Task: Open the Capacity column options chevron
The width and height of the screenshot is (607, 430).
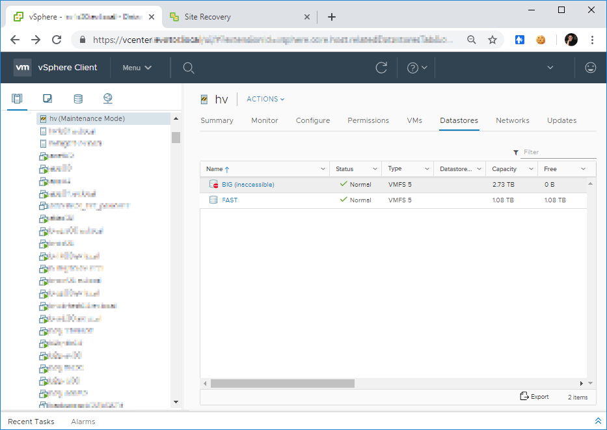Action: coord(531,168)
